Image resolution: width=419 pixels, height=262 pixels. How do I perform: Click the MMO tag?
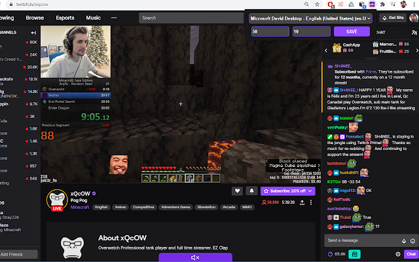click(x=247, y=207)
